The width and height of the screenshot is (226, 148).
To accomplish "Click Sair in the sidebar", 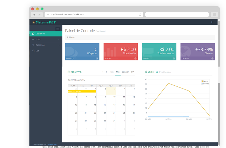I will tap(37, 51).
